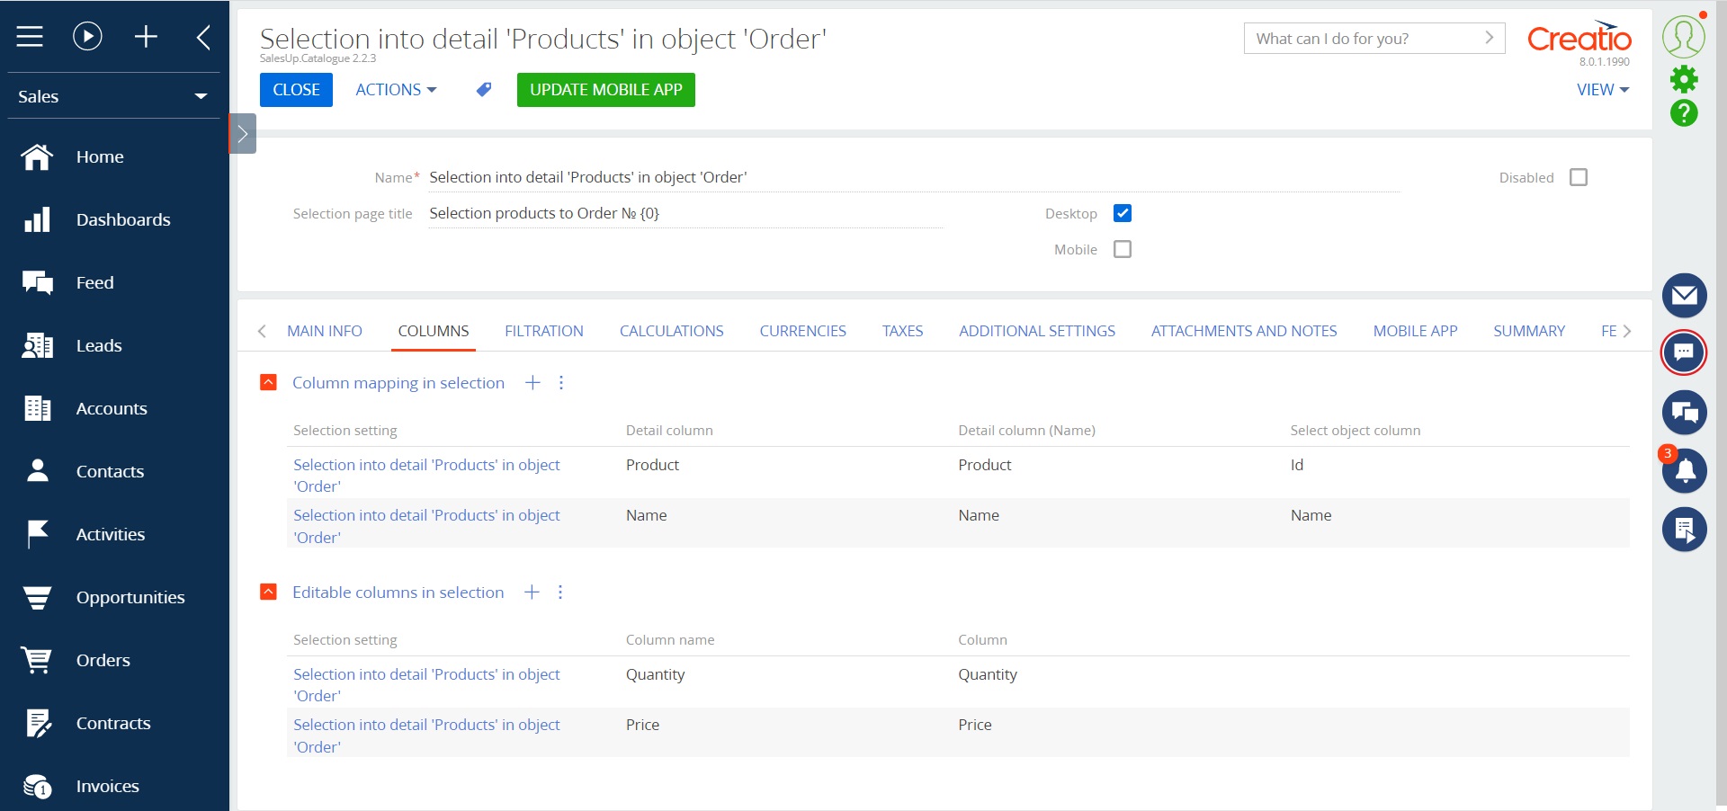Screen dimensions: 1727x811
Task: Collapse the Column mapping in selection section
Action: (x=267, y=382)
